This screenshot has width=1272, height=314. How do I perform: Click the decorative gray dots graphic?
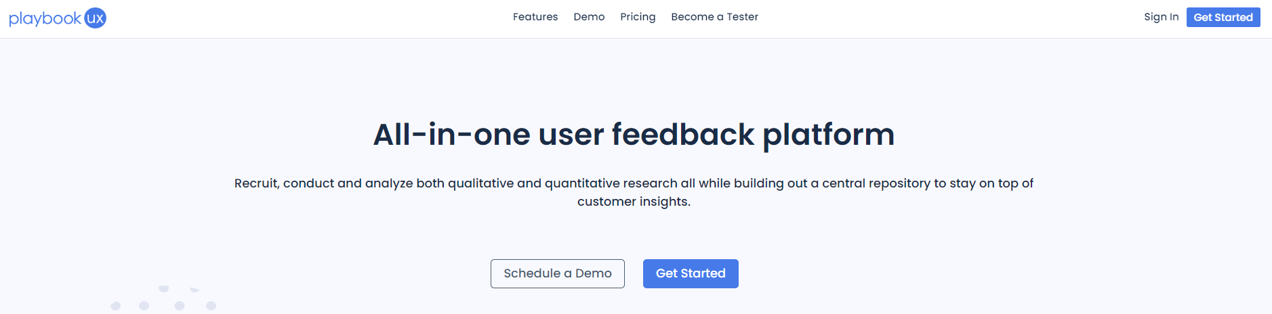(163, 298)
